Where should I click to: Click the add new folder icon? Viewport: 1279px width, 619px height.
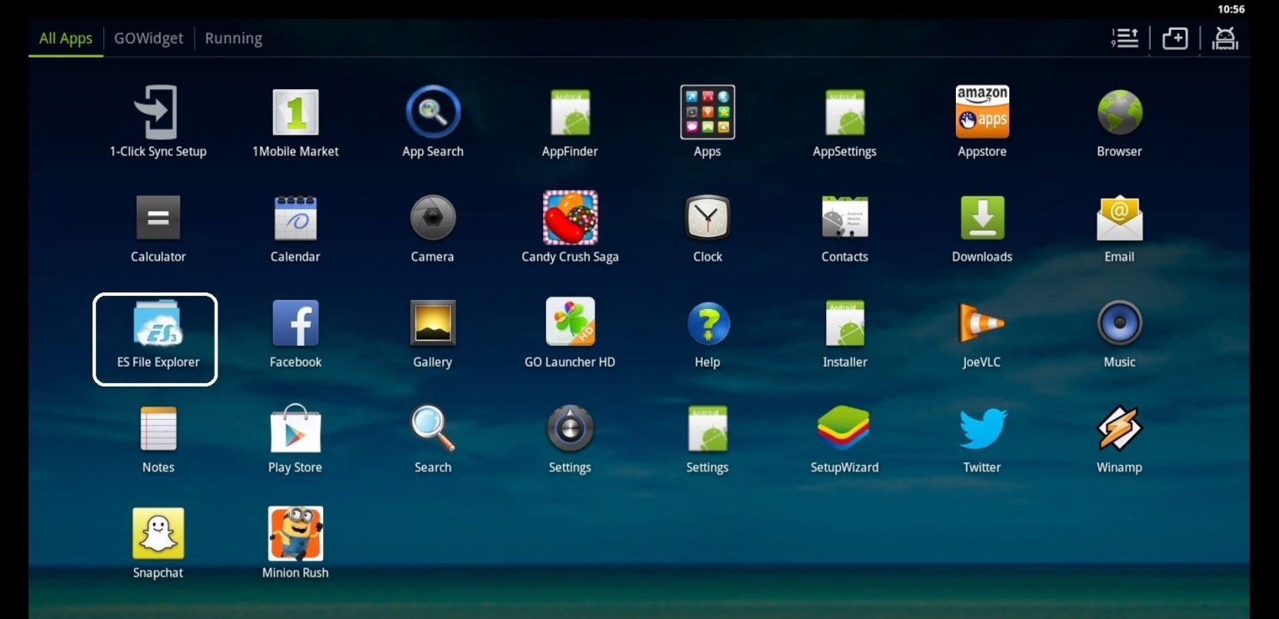coord(1174,38)
